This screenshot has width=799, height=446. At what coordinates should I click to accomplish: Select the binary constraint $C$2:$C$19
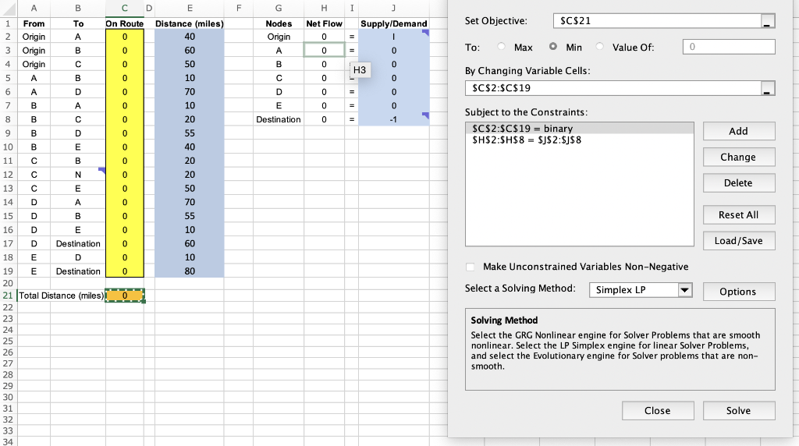[580, 129]
